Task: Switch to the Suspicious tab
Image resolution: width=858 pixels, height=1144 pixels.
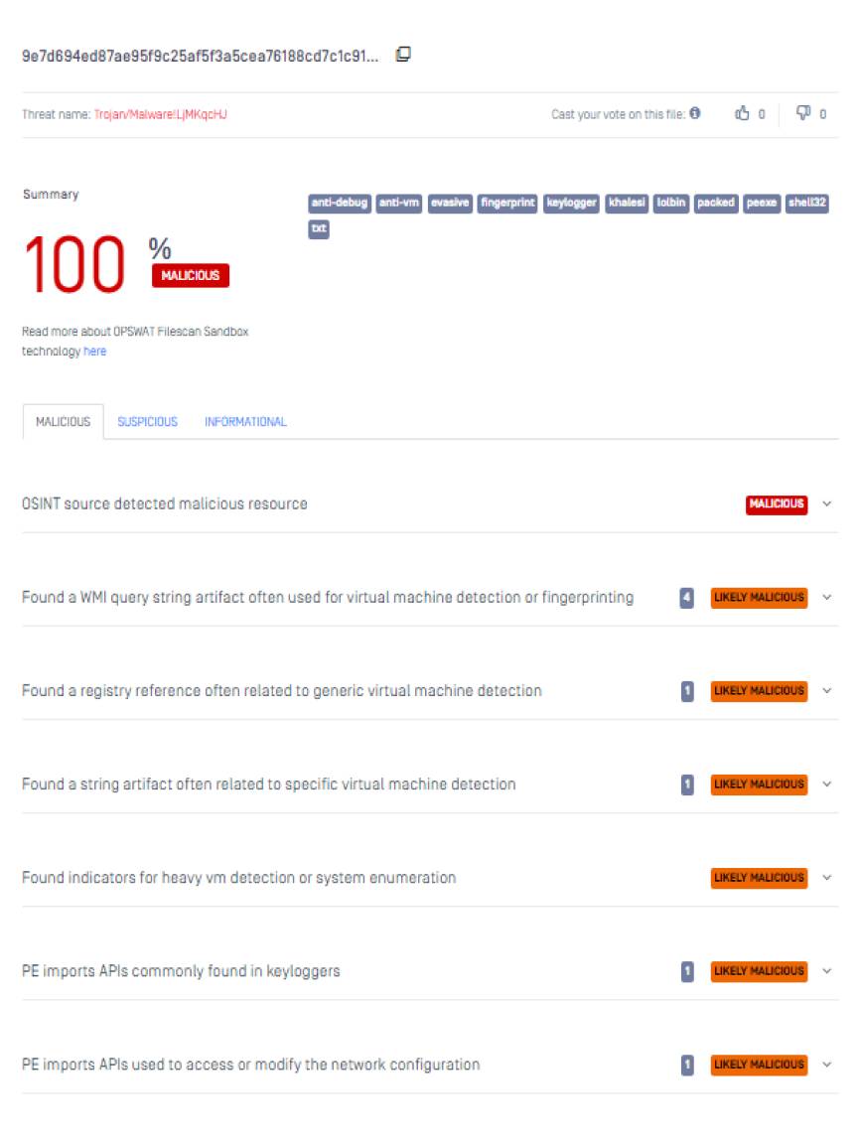Action: [x=147, y=422]
